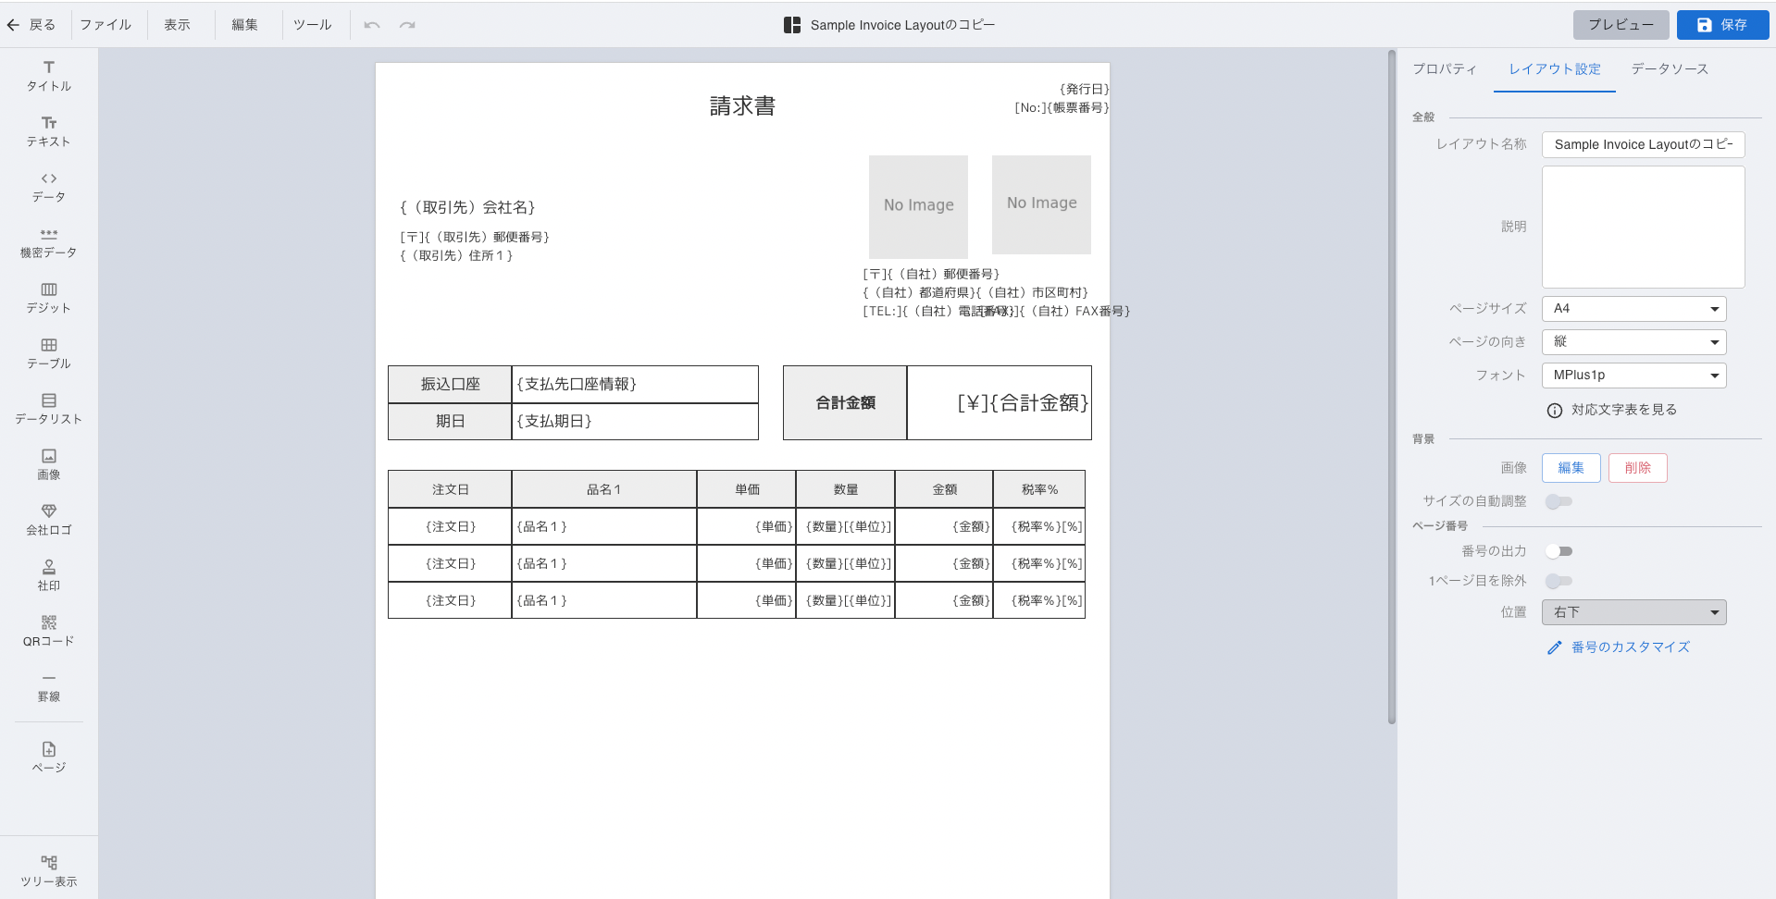
Task: Click the 合計金額 label cell
Action: pyautogui.click(x=845, y=403)
